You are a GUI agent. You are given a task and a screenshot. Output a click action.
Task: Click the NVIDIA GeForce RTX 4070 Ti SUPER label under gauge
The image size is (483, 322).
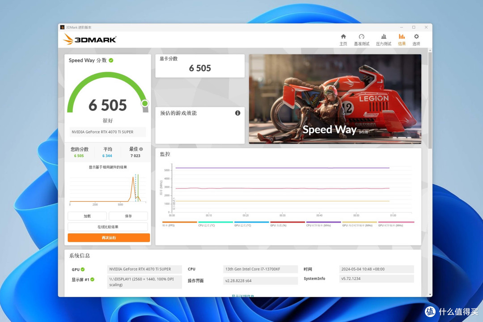click(107, 132)
